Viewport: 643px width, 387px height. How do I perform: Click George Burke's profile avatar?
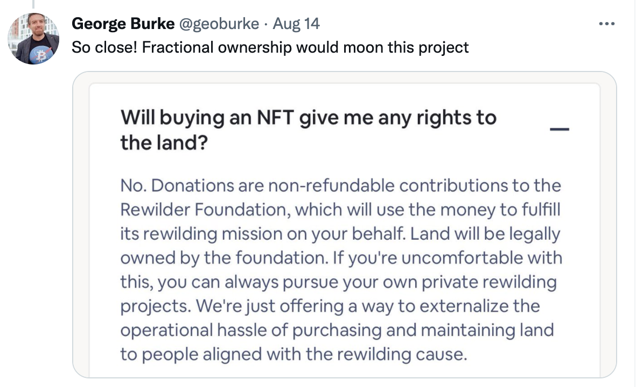coord(33,39)
